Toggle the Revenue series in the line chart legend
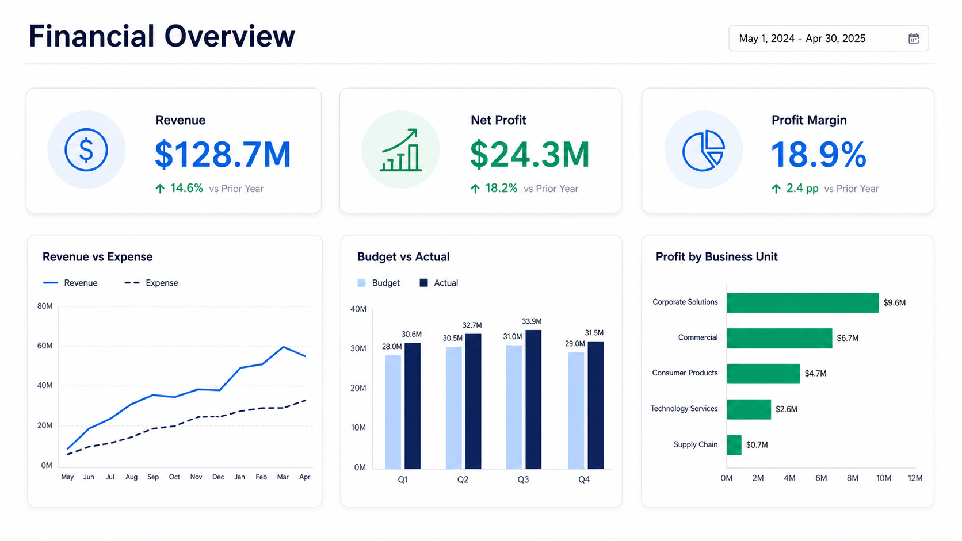The image size is (962, 541). click(x=70, y=283)
